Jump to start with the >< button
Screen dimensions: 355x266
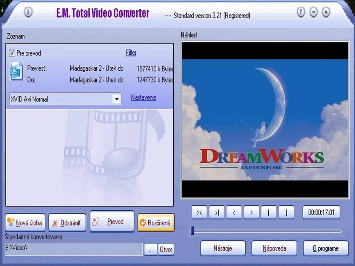(199, 213)
